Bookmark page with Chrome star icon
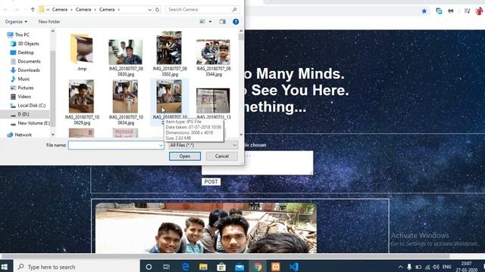This screenshot has width=485, height=272. click(424, 11)
